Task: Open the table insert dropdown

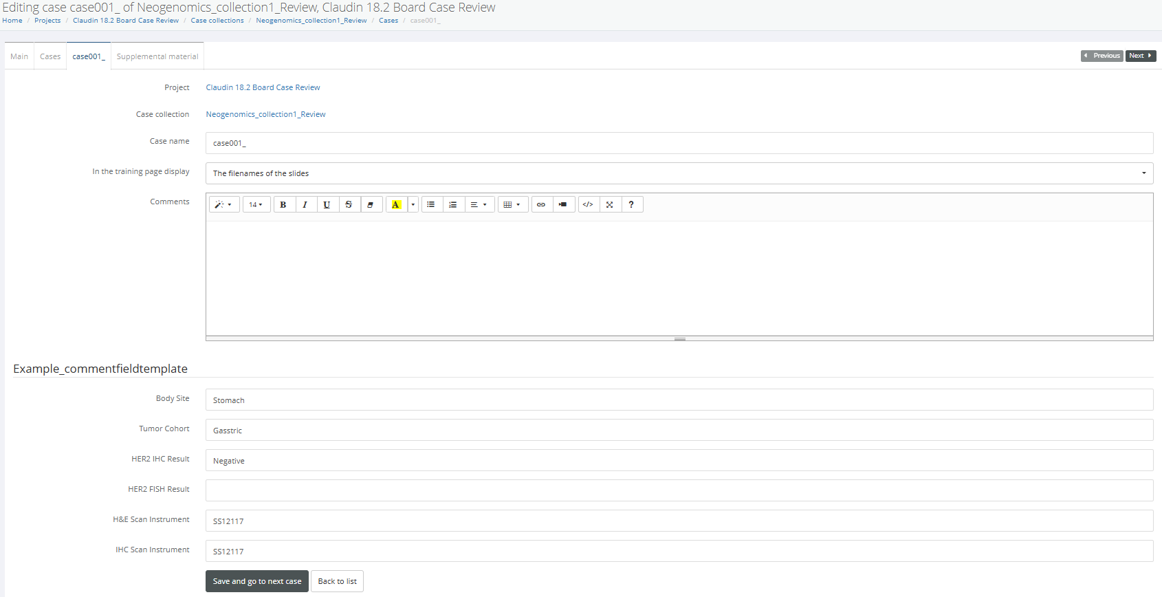Action: (512, 204)
